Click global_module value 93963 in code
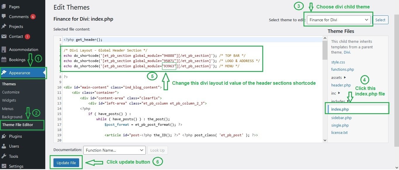The image size is (399, 170). (x=169, y=66)
